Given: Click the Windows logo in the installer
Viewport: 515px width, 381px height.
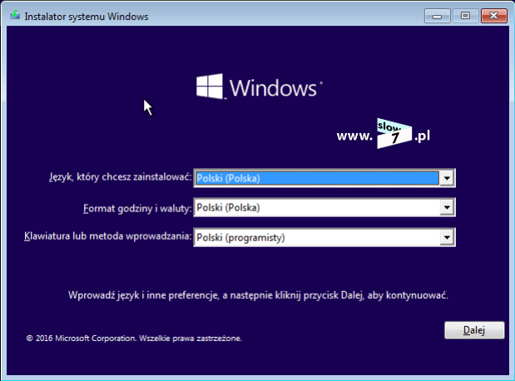Looking at the screenshot, I should point(259,87).
